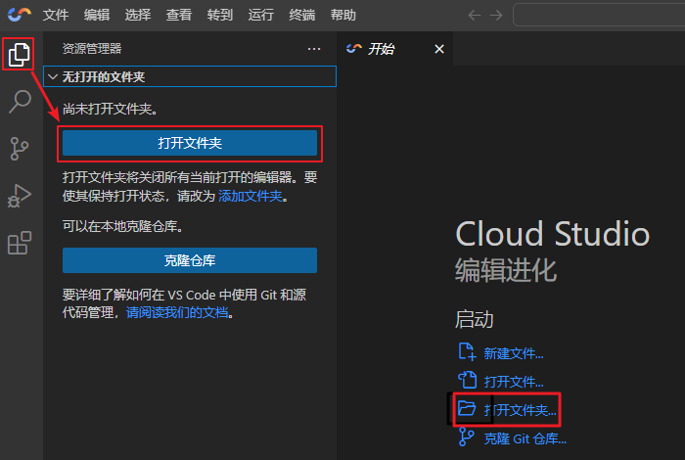Click the 打开文件夹... start link
685x460 pixels.
(x=520, y=410)
